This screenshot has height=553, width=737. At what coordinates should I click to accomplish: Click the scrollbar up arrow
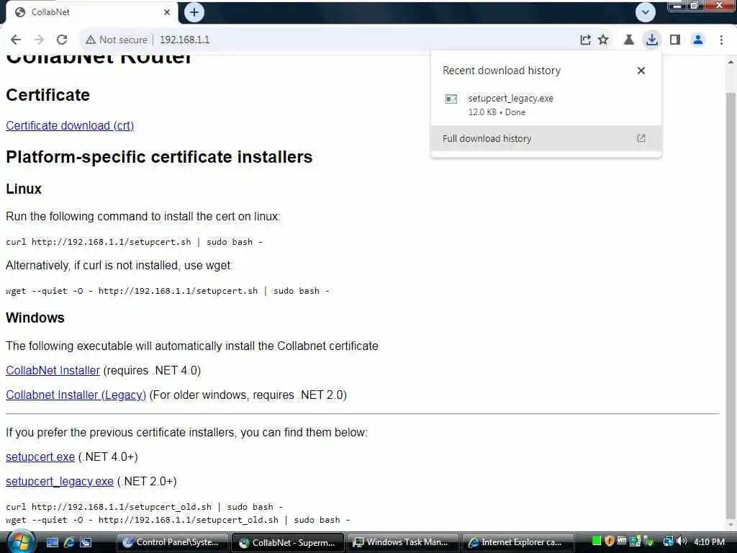point(731,62)
